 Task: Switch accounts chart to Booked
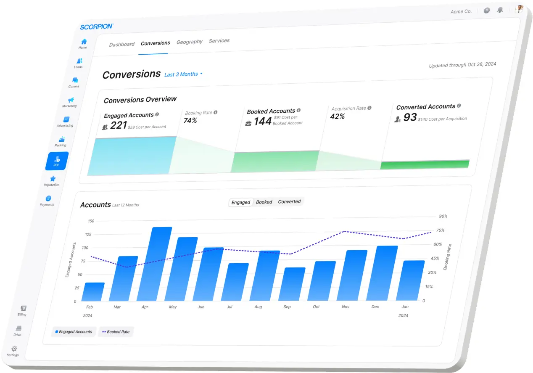coord(264,202)
